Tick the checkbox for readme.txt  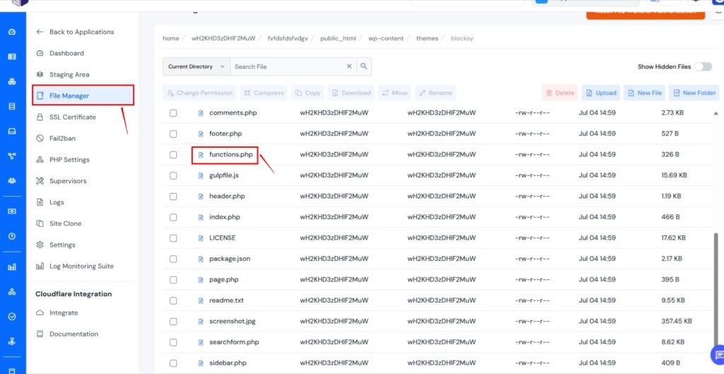click(x=173, y=300)
